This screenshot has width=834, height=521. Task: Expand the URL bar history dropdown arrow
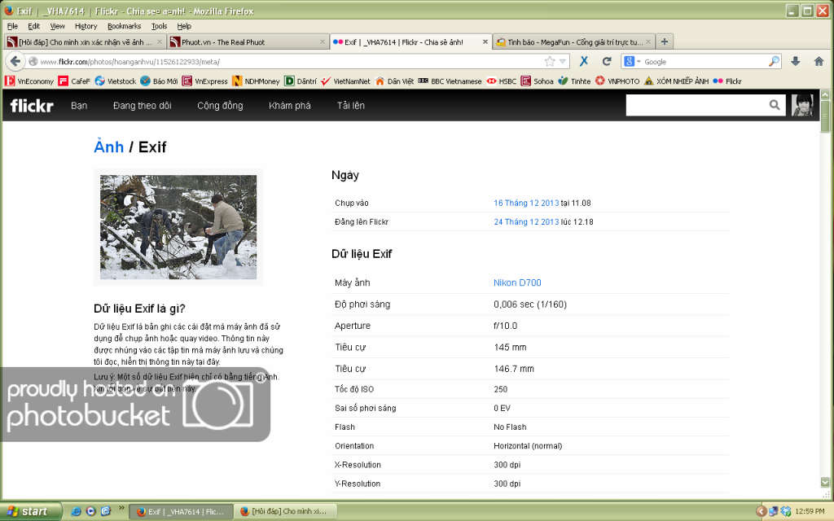[563, 62]
